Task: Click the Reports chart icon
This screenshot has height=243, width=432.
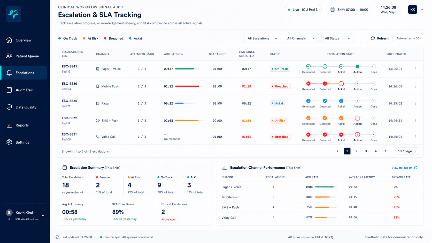Action: coord(9,125)
